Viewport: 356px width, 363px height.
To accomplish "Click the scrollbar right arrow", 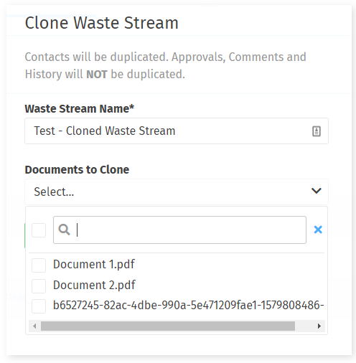I will pyautogui.click(x=319, y=326).
